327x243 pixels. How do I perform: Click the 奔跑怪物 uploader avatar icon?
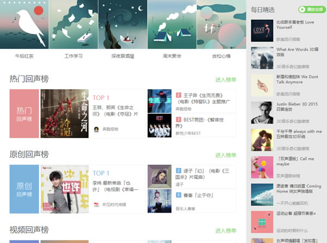[x=96, y=129]
